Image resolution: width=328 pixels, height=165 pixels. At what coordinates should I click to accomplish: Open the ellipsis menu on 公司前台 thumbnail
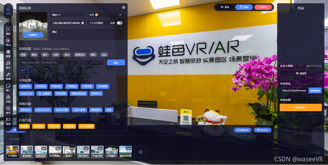16,148
